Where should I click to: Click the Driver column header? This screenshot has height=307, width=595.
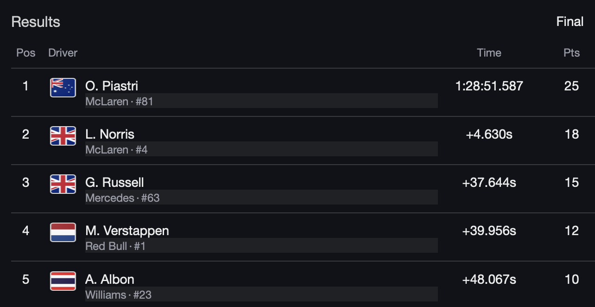[x=63, y=53]
